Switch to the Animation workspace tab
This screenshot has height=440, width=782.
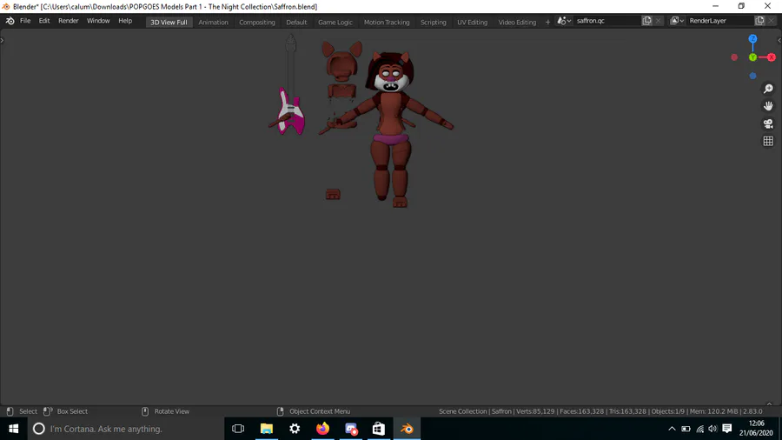click(x=213, y=22)
